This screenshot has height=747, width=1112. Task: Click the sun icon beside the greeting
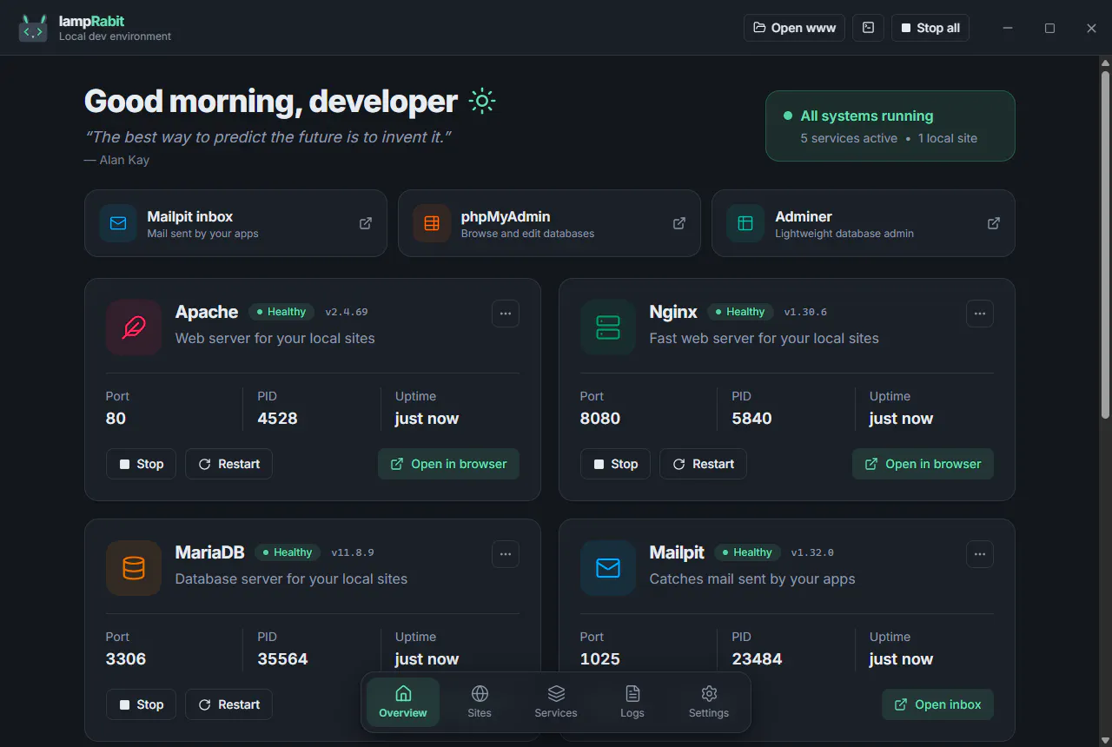(x=482, y=102)
